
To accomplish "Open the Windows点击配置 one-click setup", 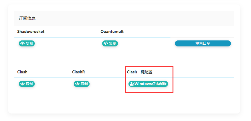I will coord(148,84).
